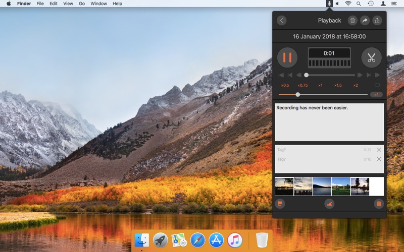This screenshot has width=404, height=252.
Task: Add a tag with the flag icon
Action: [x=280, y=204]
